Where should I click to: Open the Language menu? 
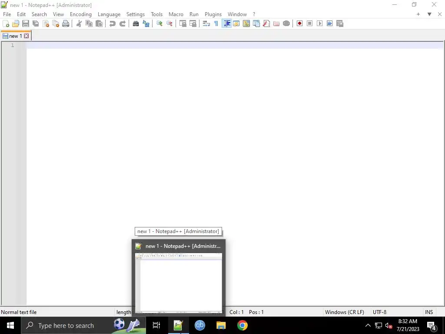(x=109, y=14)
